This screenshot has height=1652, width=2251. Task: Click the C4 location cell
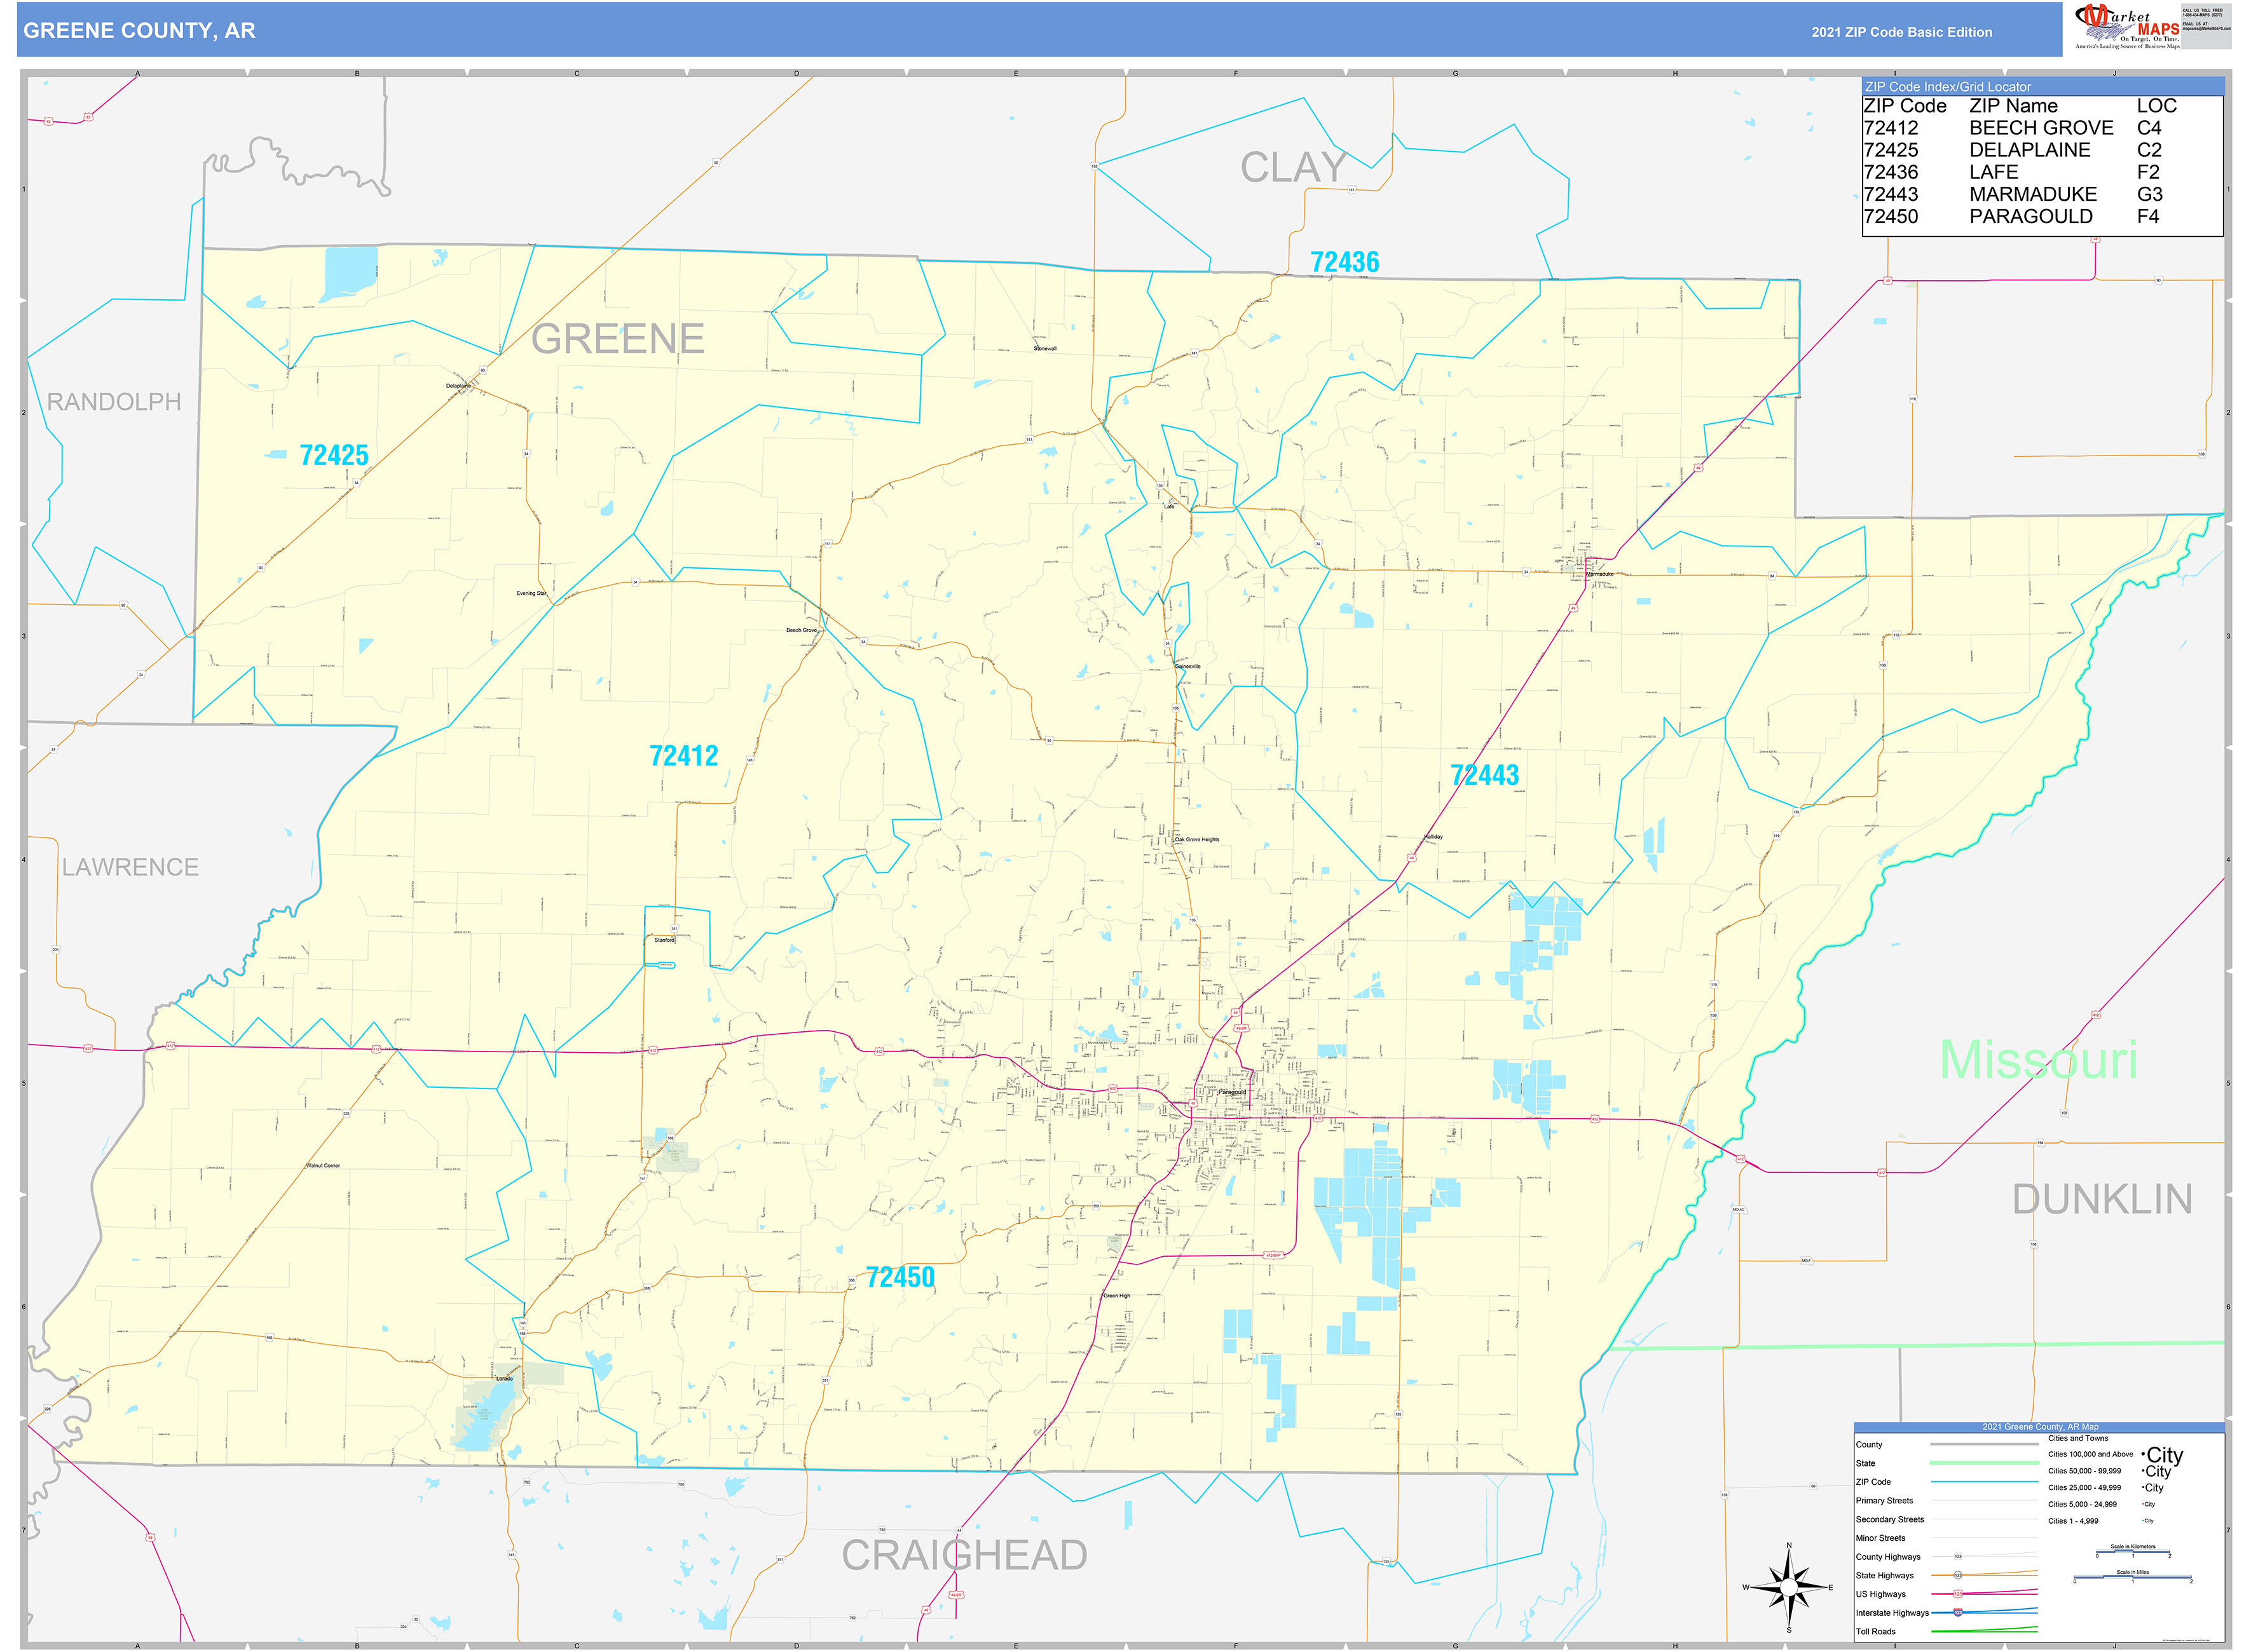point(2149,128)
